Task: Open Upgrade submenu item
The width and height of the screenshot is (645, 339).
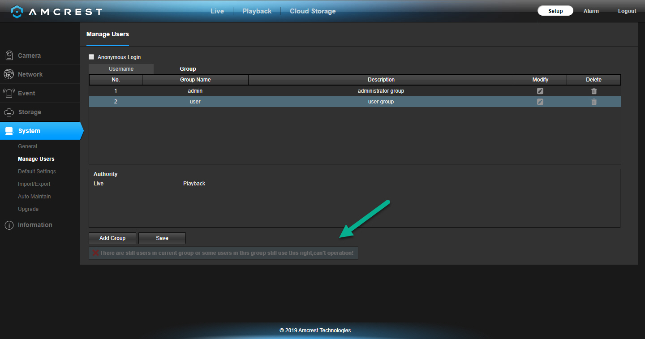Action: [28, 209]
